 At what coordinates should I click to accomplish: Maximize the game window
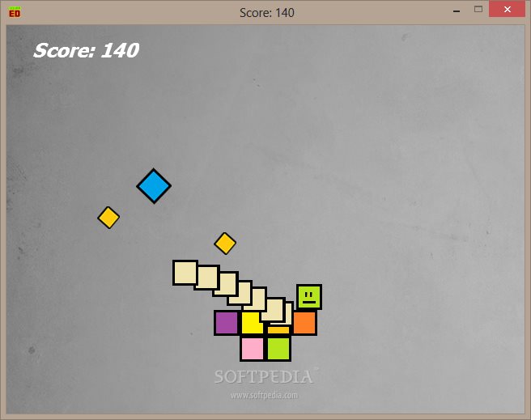coord(478,10)
